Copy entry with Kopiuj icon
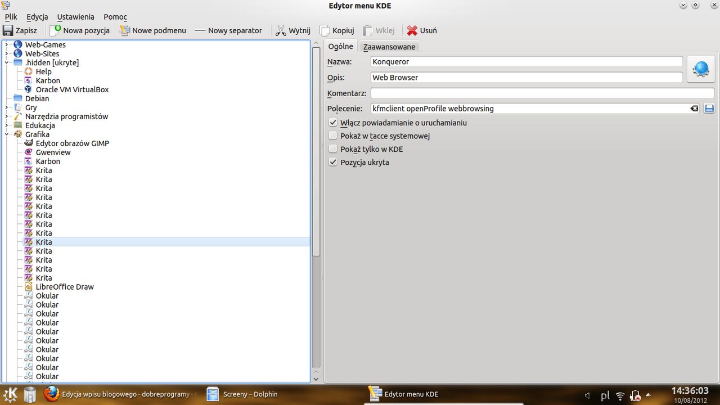The image size is (720, 405). pos(325,30)
